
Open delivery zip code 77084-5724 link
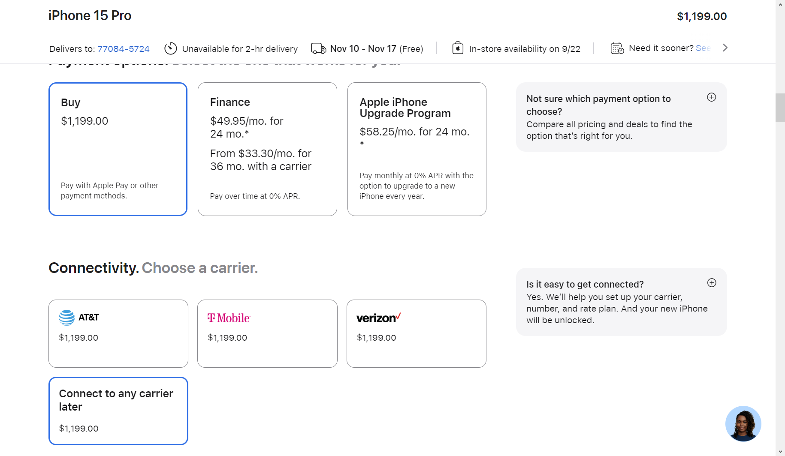click(124, 49)
